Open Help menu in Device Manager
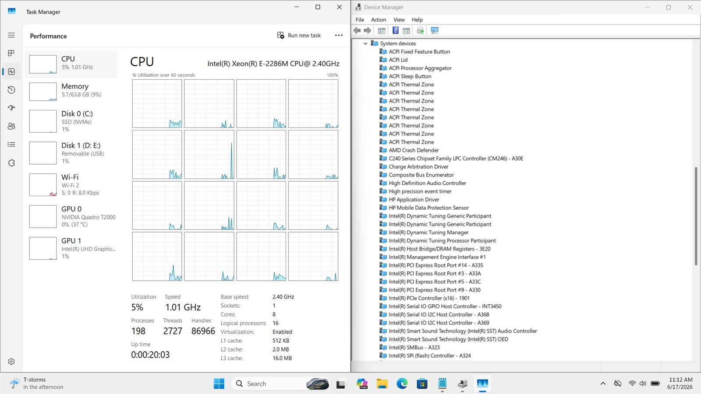The height and width of the screenshot is (394, 701). pos(417,20)
